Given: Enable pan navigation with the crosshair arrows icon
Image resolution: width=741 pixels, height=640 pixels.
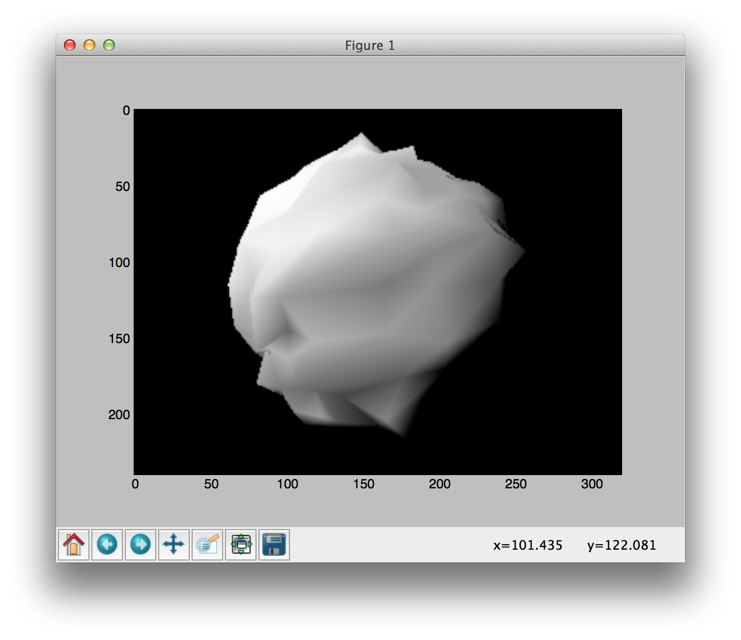Looking at the screenshot, I should click(173, 544).
